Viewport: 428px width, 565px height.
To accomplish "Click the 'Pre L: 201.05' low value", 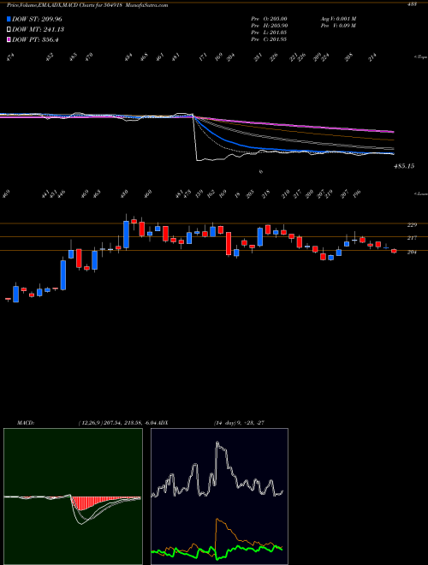I will pyautogui.click(x=269, y=33).
